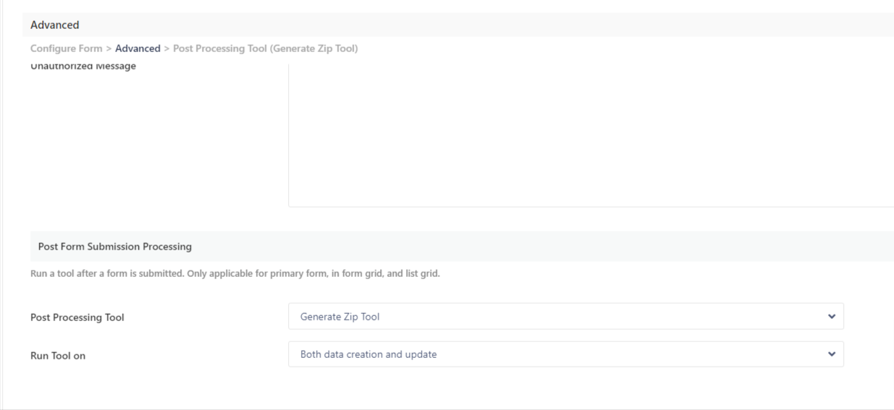Click the chevron arrow on Generate Zip Tool select

coord(832,316)
